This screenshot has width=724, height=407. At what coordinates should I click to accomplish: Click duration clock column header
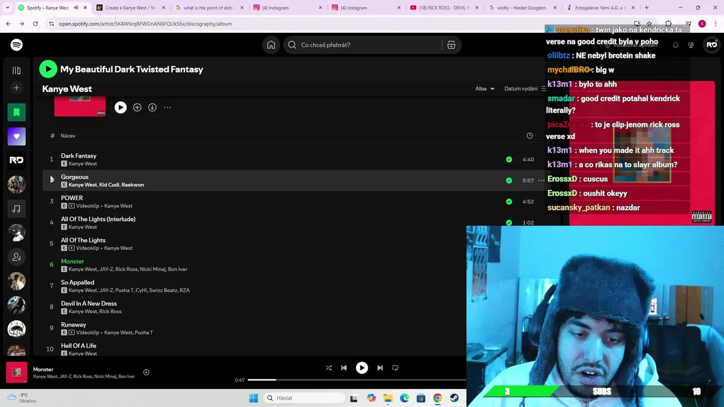click(529, 136)
